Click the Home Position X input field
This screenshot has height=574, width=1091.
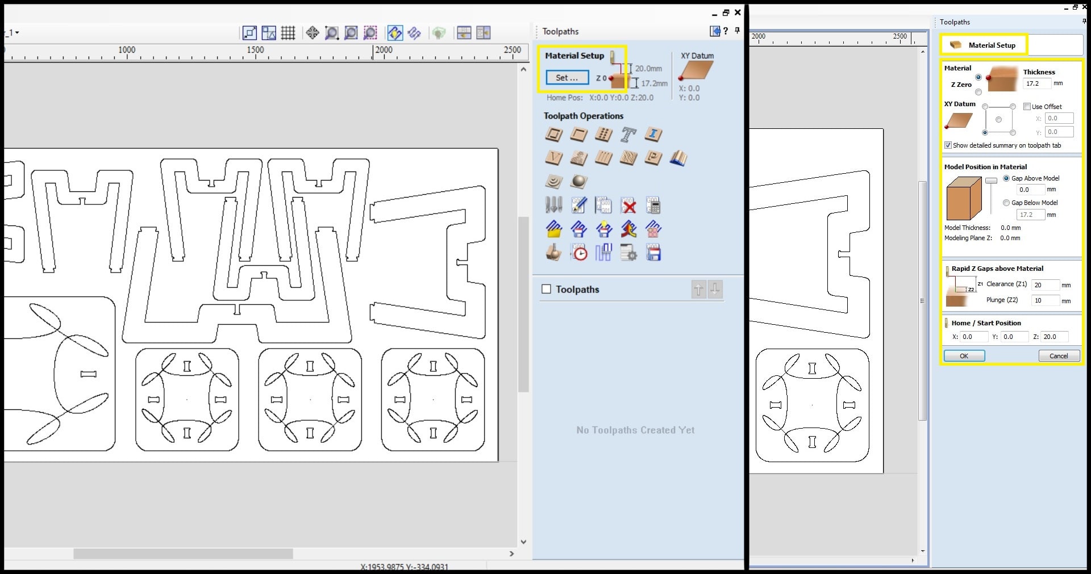(x=974, y=337)
